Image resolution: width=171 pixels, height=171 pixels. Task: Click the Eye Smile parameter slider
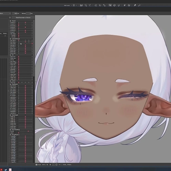tap(25, 43)
